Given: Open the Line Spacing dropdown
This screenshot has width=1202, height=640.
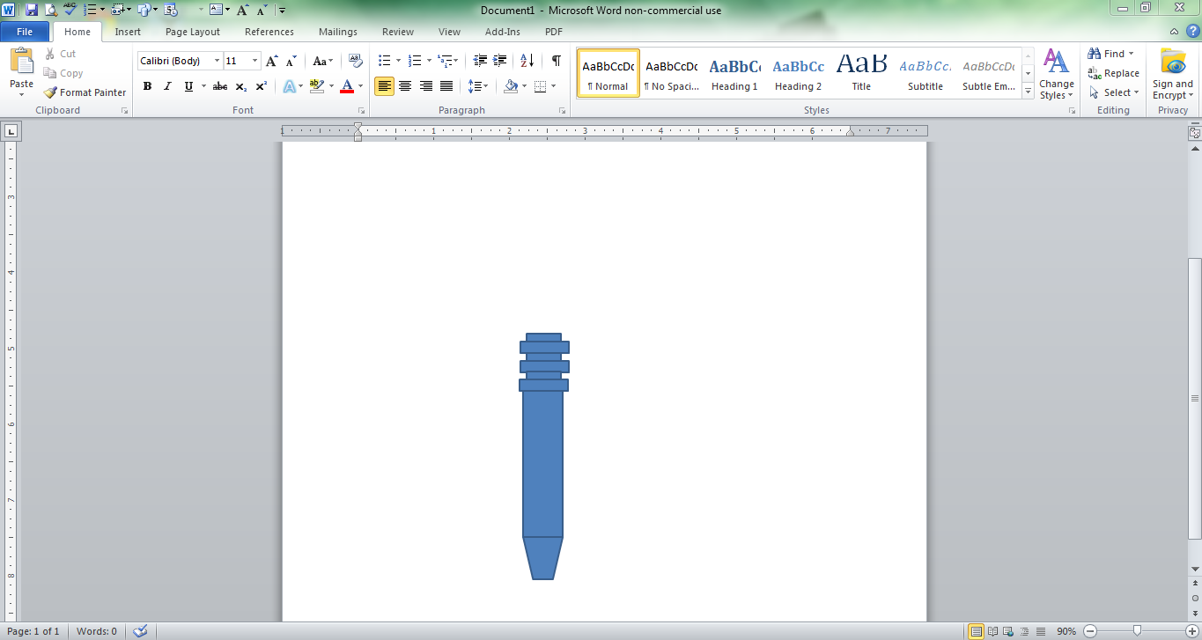Looking at the screenshot, I should 478,86.
